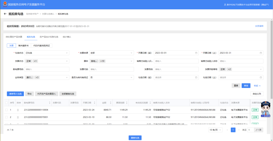Screen dimensions: 273x141
Task: Click 变更属期 link
Action: [259, 26]
